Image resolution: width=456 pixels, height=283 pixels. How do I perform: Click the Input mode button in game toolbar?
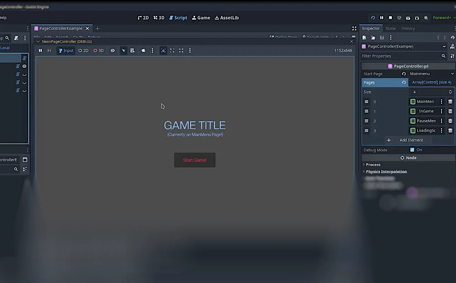[66, 50]
